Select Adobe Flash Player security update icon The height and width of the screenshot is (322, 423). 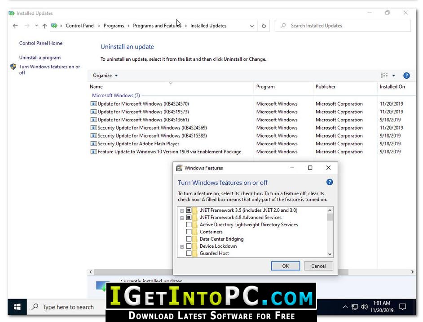point(93,144)
